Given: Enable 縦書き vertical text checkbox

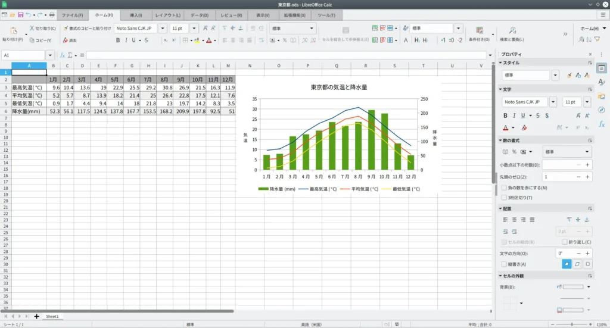Looking at the screenshot, I should [x=504, y=264].
